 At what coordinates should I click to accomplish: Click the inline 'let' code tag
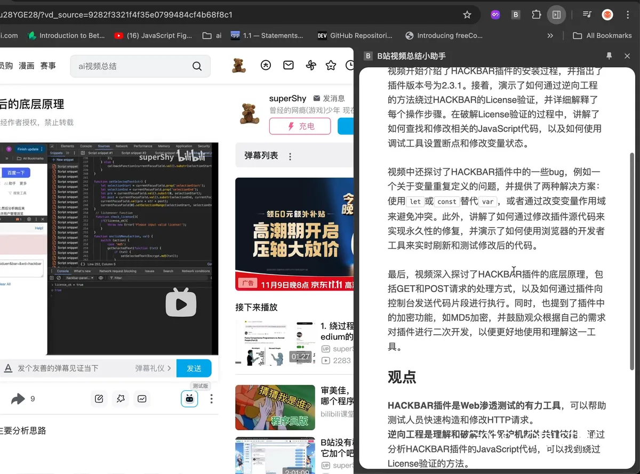tap(415, 202)
